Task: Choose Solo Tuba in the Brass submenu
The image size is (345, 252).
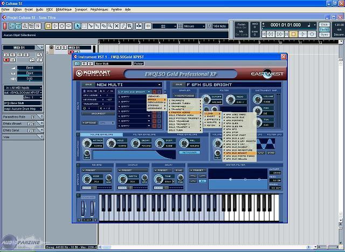Action: click(x=184, y=130)
